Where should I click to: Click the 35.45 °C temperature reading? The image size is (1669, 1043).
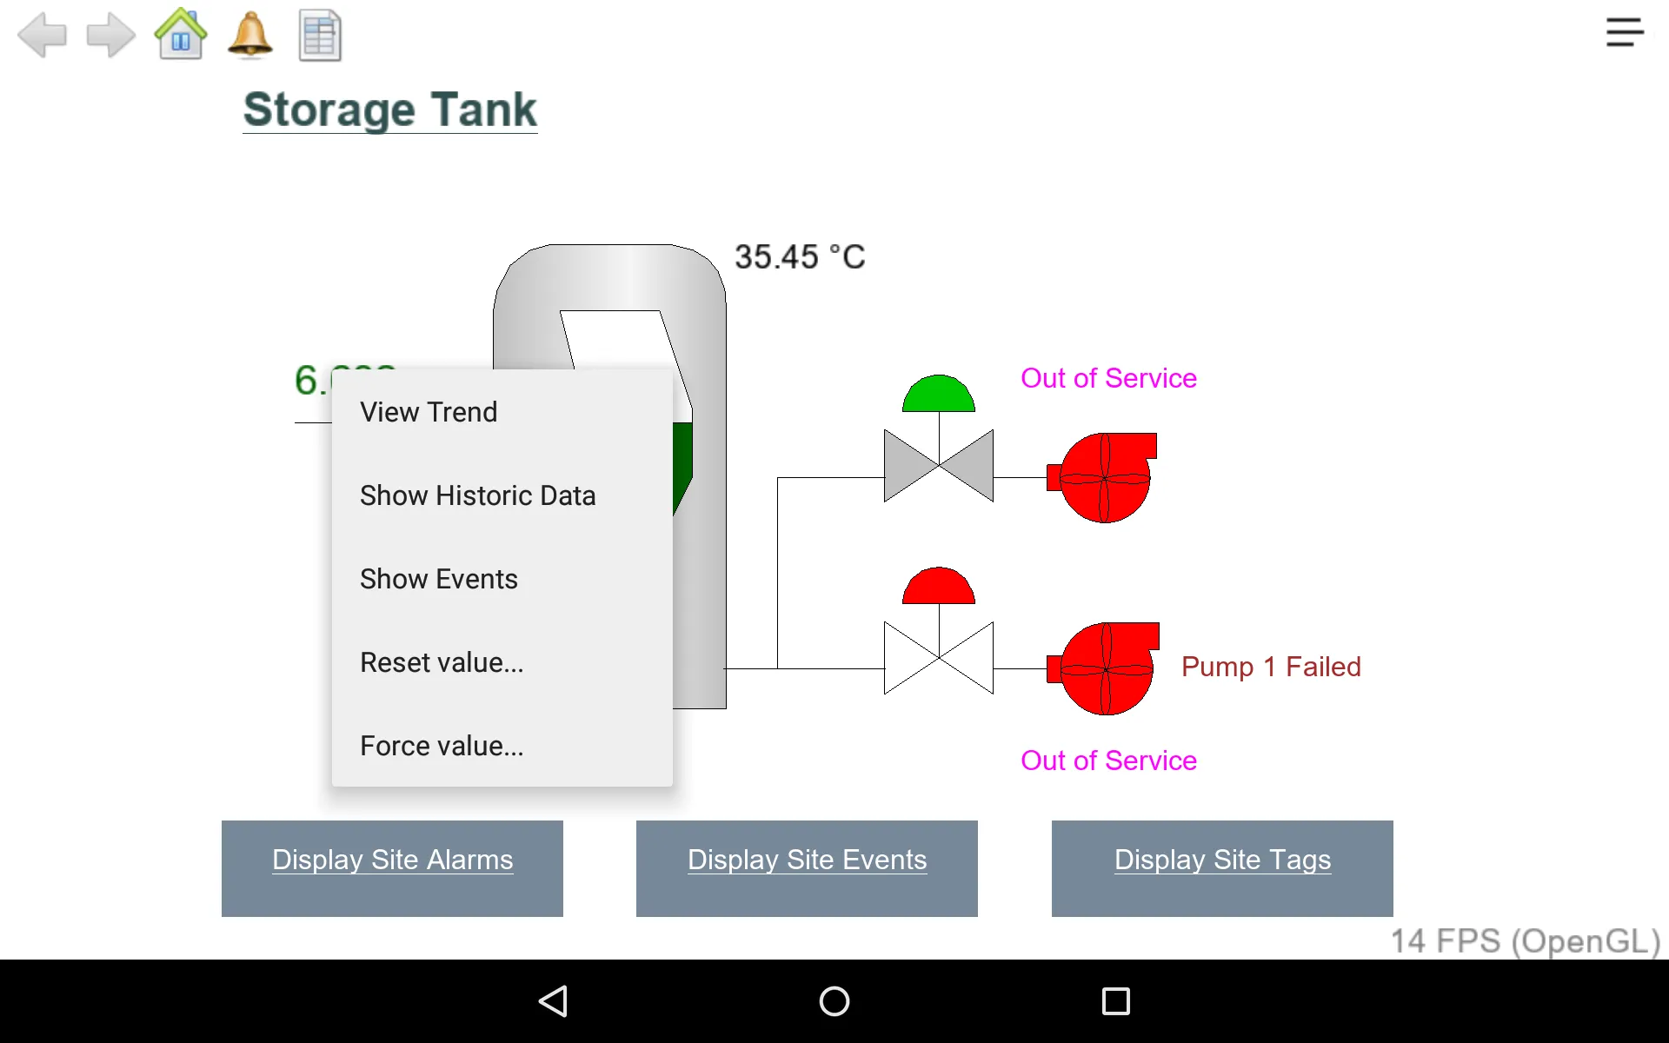coord(801,255)
